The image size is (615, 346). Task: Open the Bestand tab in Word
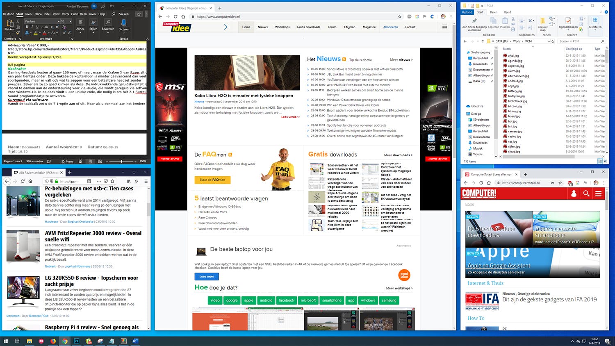(9, 14)
